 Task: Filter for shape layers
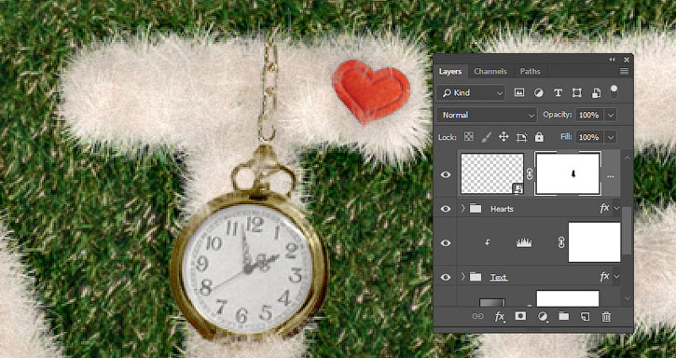tap(577, 92)
